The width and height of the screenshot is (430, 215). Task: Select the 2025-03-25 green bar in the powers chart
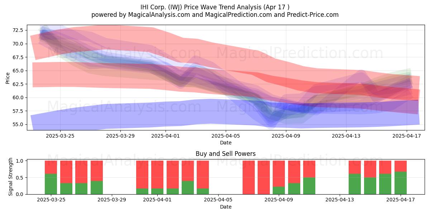[51, 184]
